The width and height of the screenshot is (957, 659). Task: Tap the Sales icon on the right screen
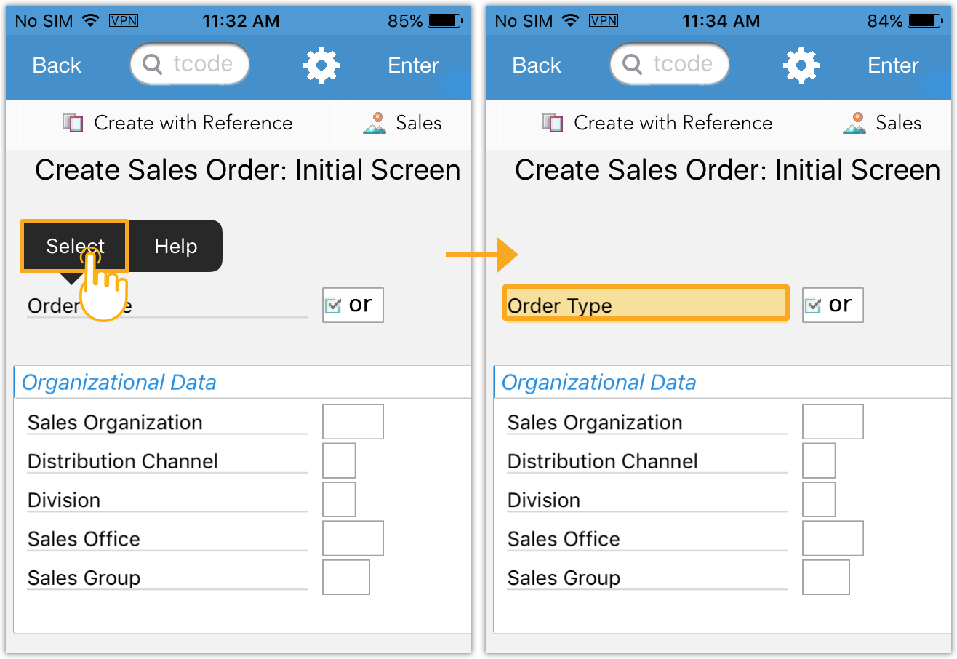click(x=855, y=123)
